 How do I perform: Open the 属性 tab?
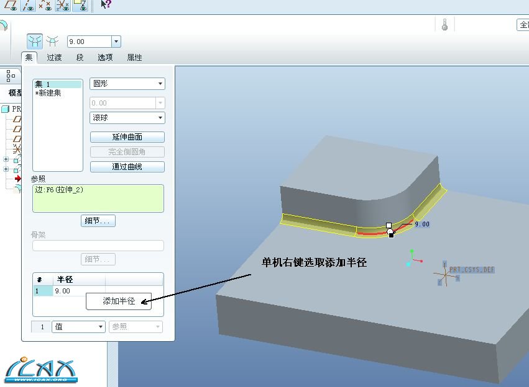(x=134, y=58)
